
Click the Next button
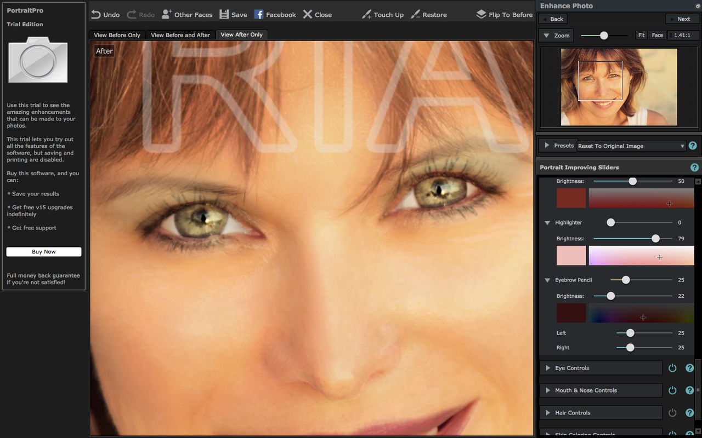pos(682,19)
